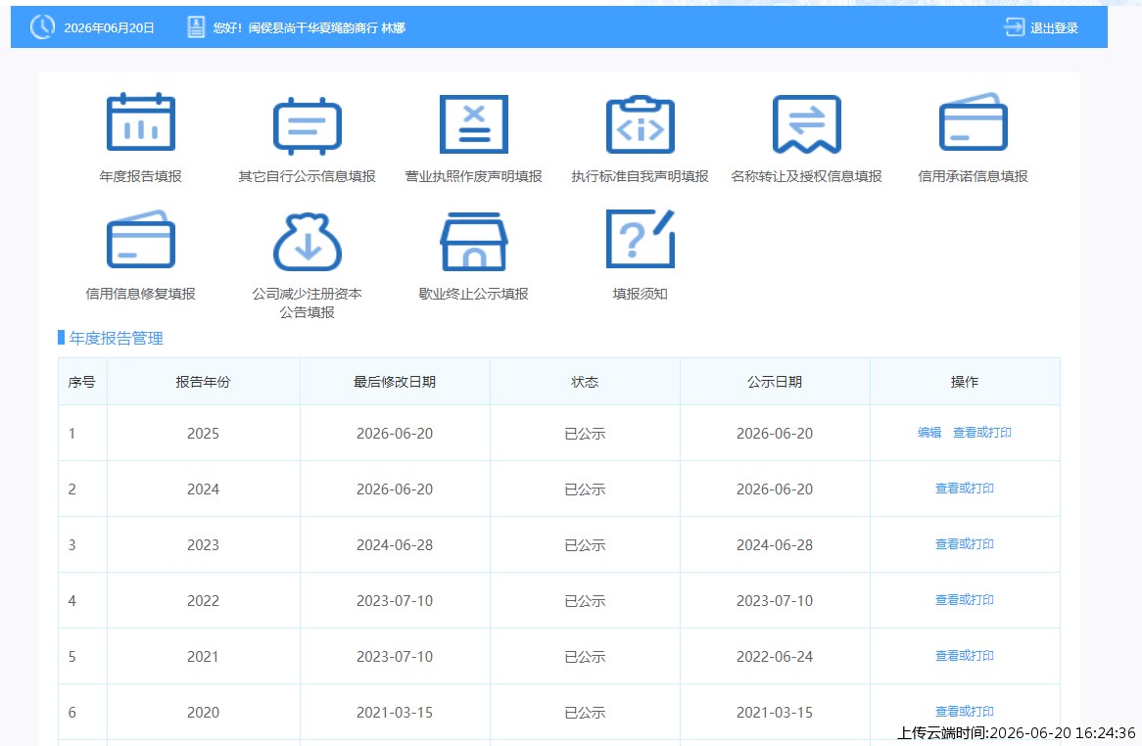The width and height of the screenshot is (1142, 746).
Task: Click the 营业执照作废声明填报 label
Action: [x=473, y=176]
